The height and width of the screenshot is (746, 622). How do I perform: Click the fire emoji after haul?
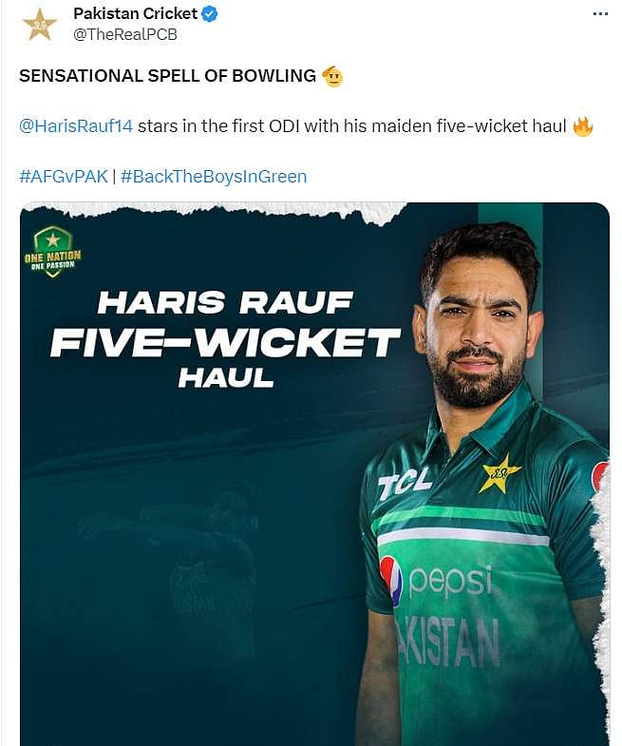pos(582,126)
